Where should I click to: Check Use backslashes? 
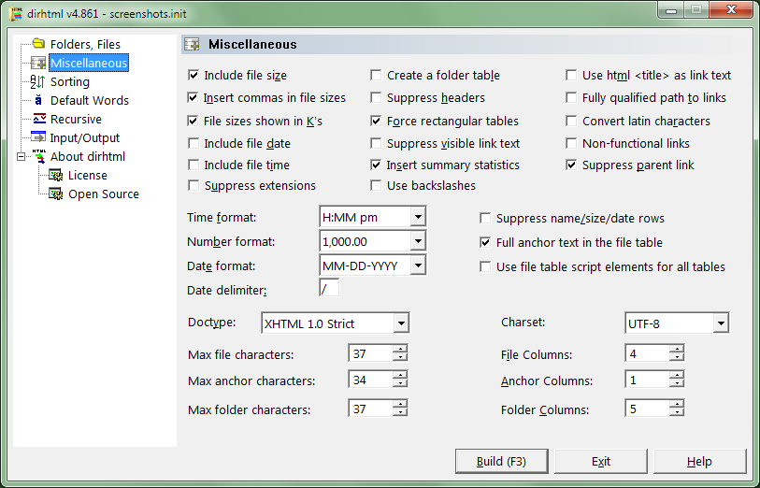pyautogui.click(x=376, y=186)
